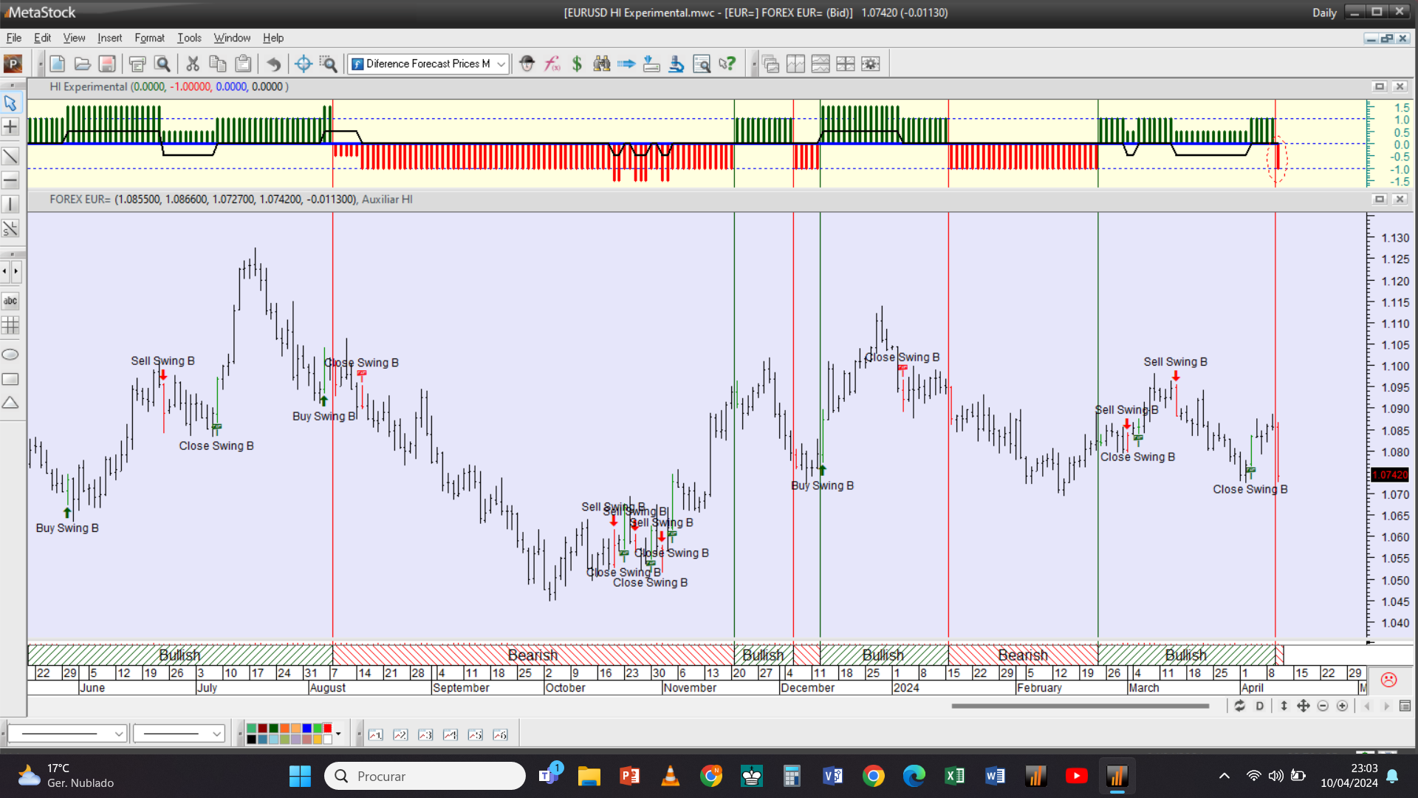The height and width of the screenshot is (798, 1418).
Task: Toggle the crosshairs tool in toolbar
Action: click(x=303, y=64)
